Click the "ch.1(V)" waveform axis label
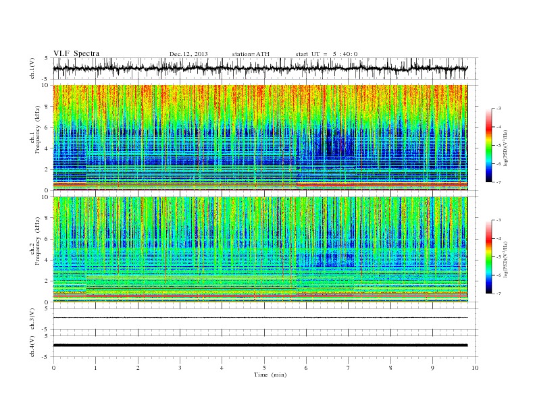Screen dimensions: 535x413 pyautogui.click(x=32, y=68)
